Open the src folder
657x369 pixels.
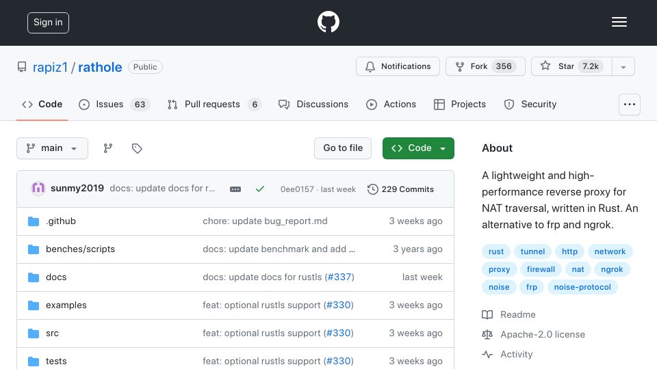coord(52,333)
